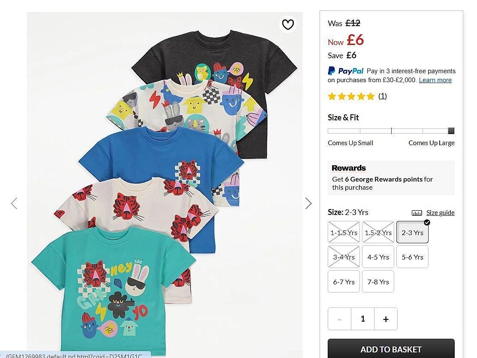Click the PayPal logo
Viewport: 477px width, 358px height.
point(346,71)
